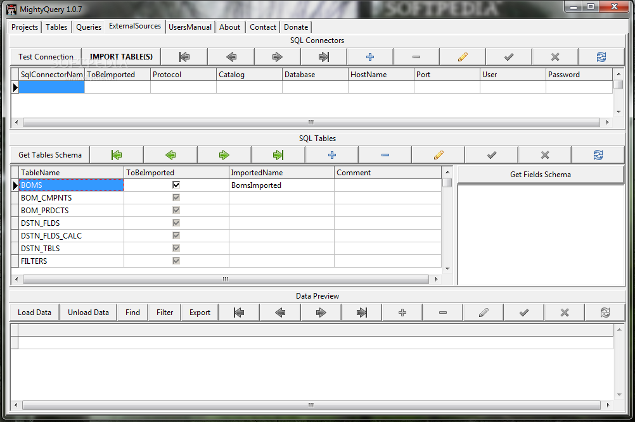The image size is (635, 422).
Task: Edit SQL Tables row with pencil icon
Action: pyautogui.click(x=439, y=155)
